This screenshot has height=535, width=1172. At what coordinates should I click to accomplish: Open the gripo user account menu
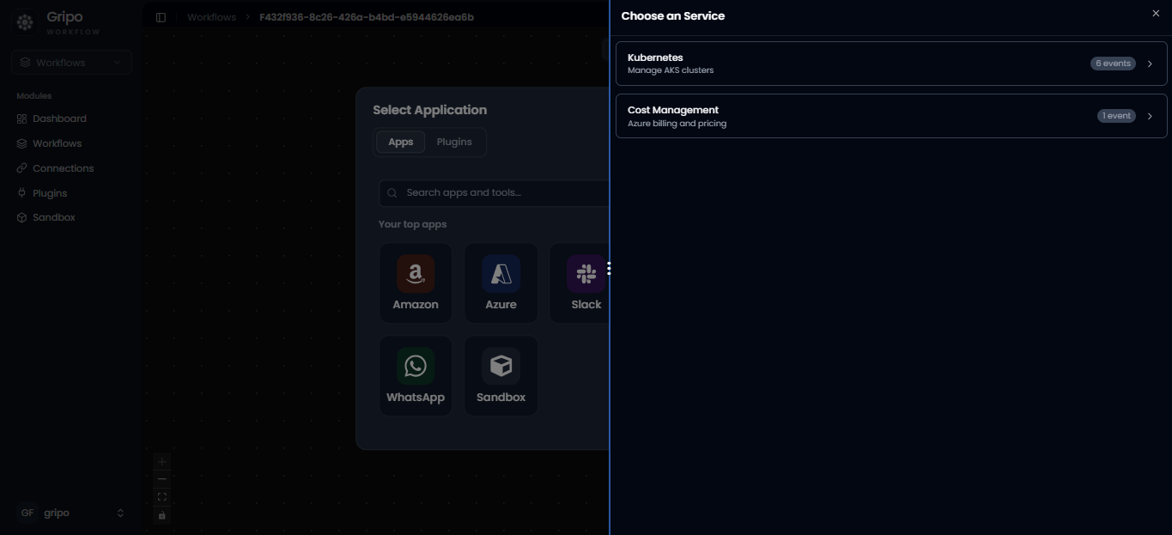(x=72, y=513)
